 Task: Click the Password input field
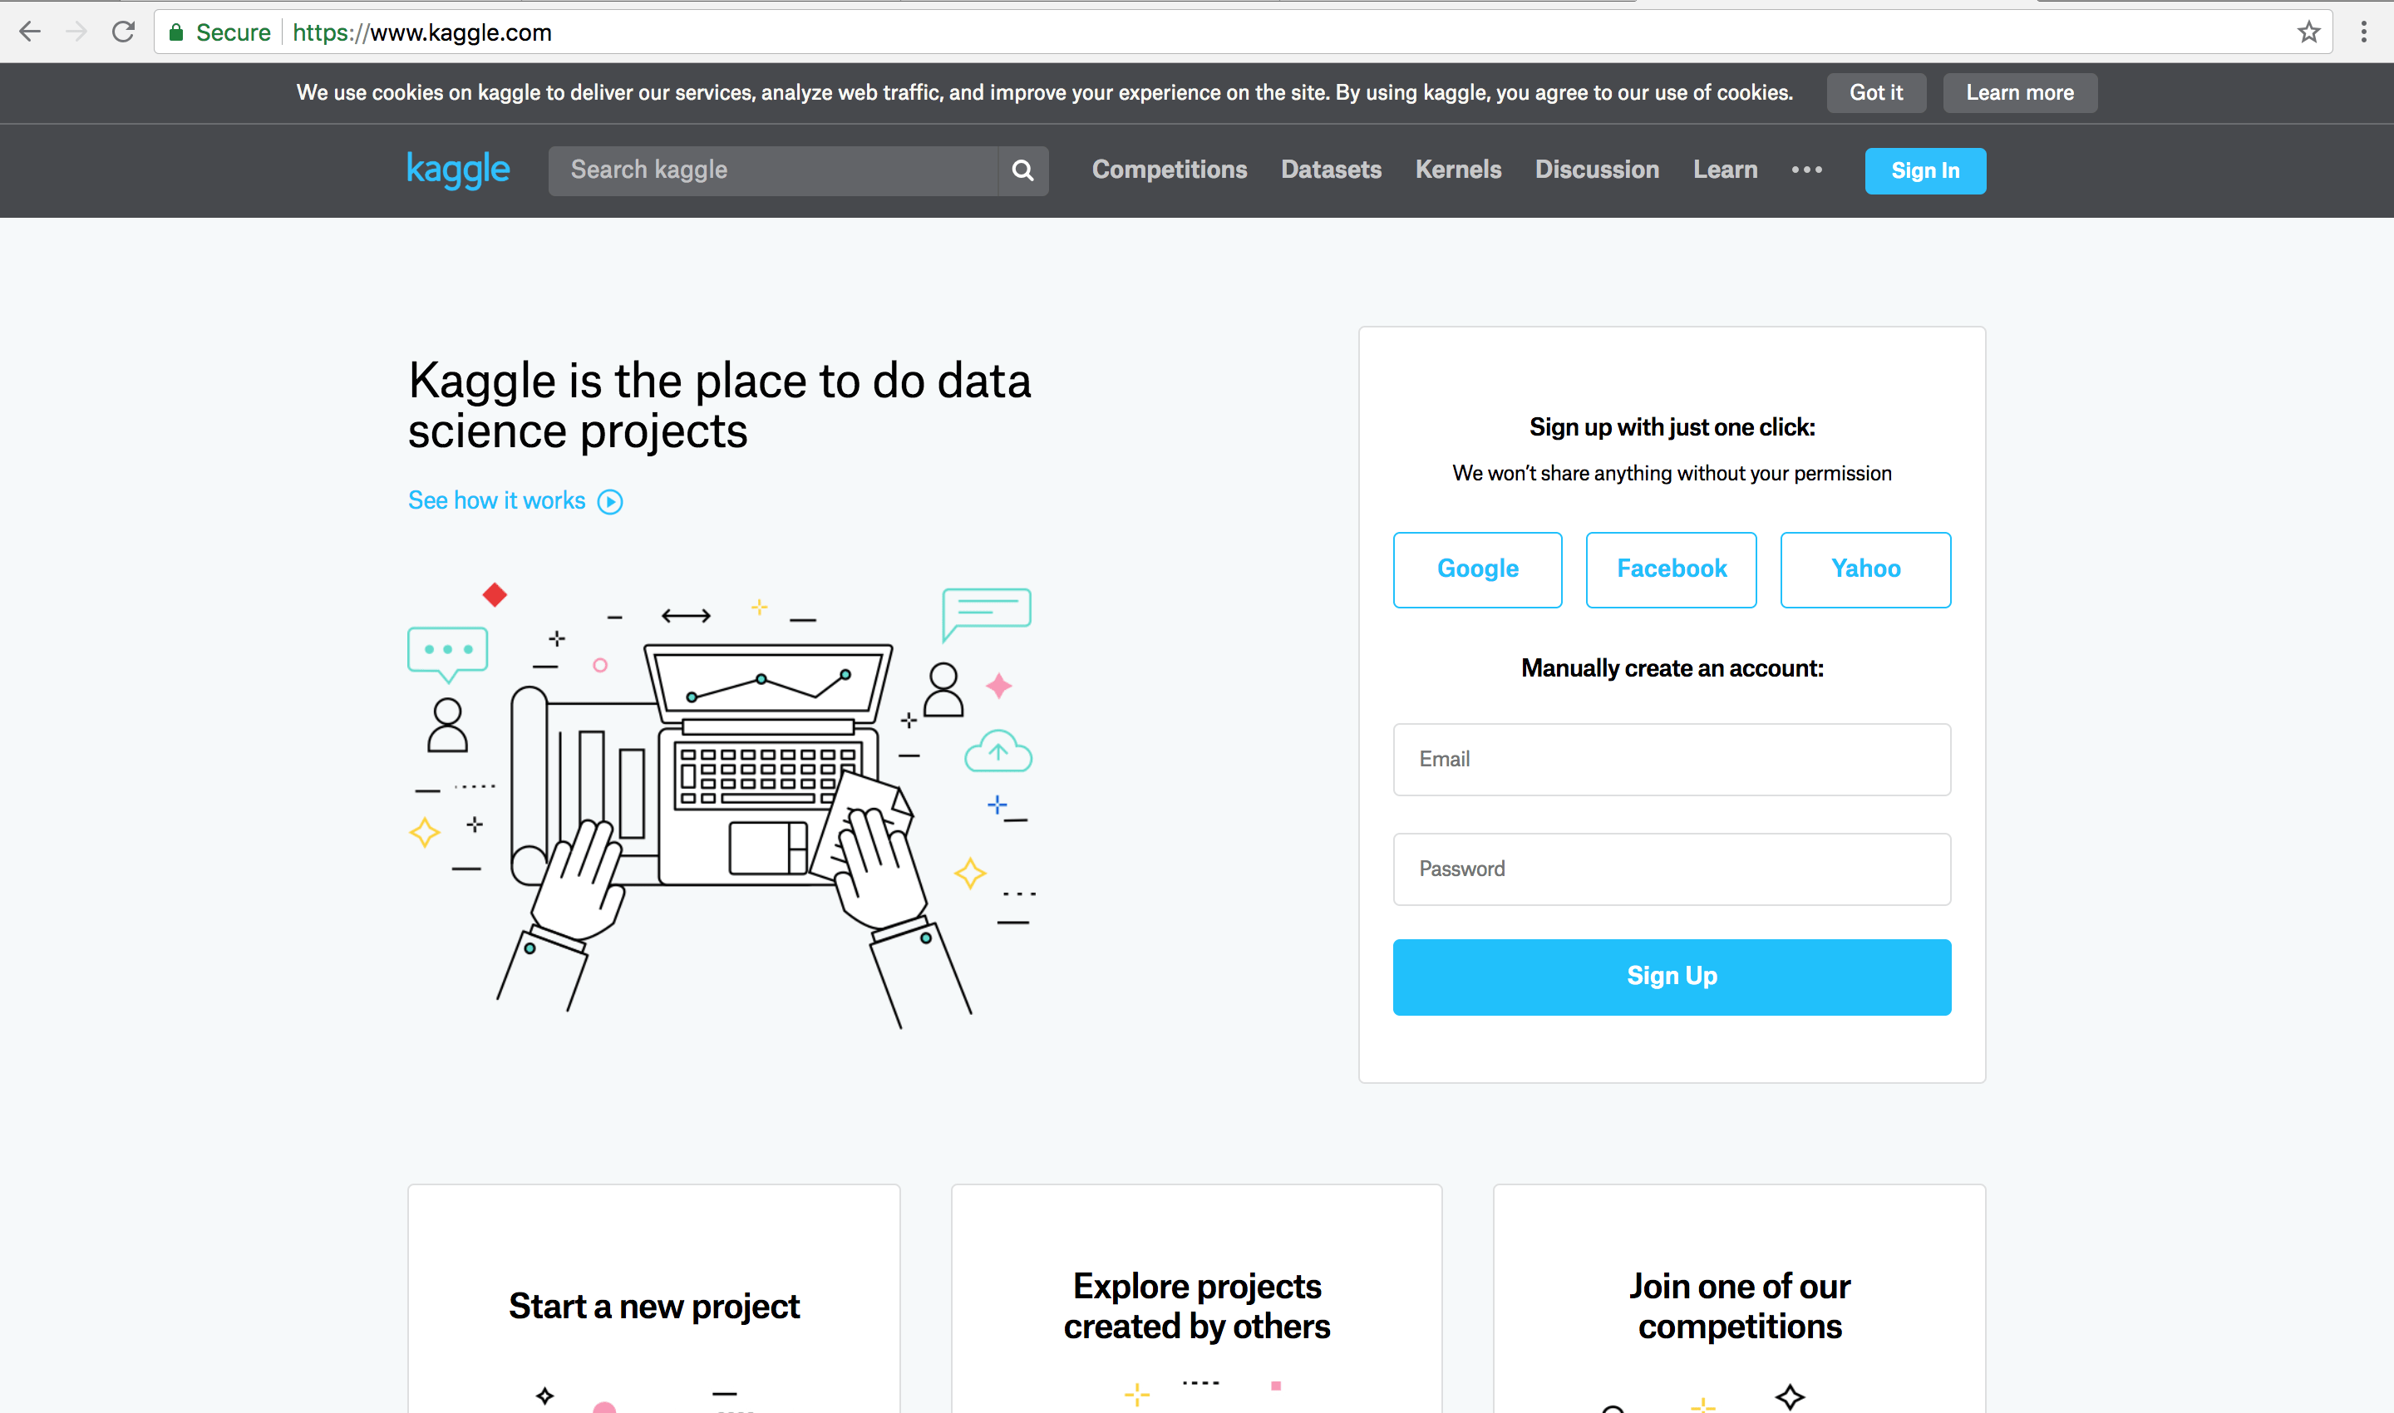1672,869
